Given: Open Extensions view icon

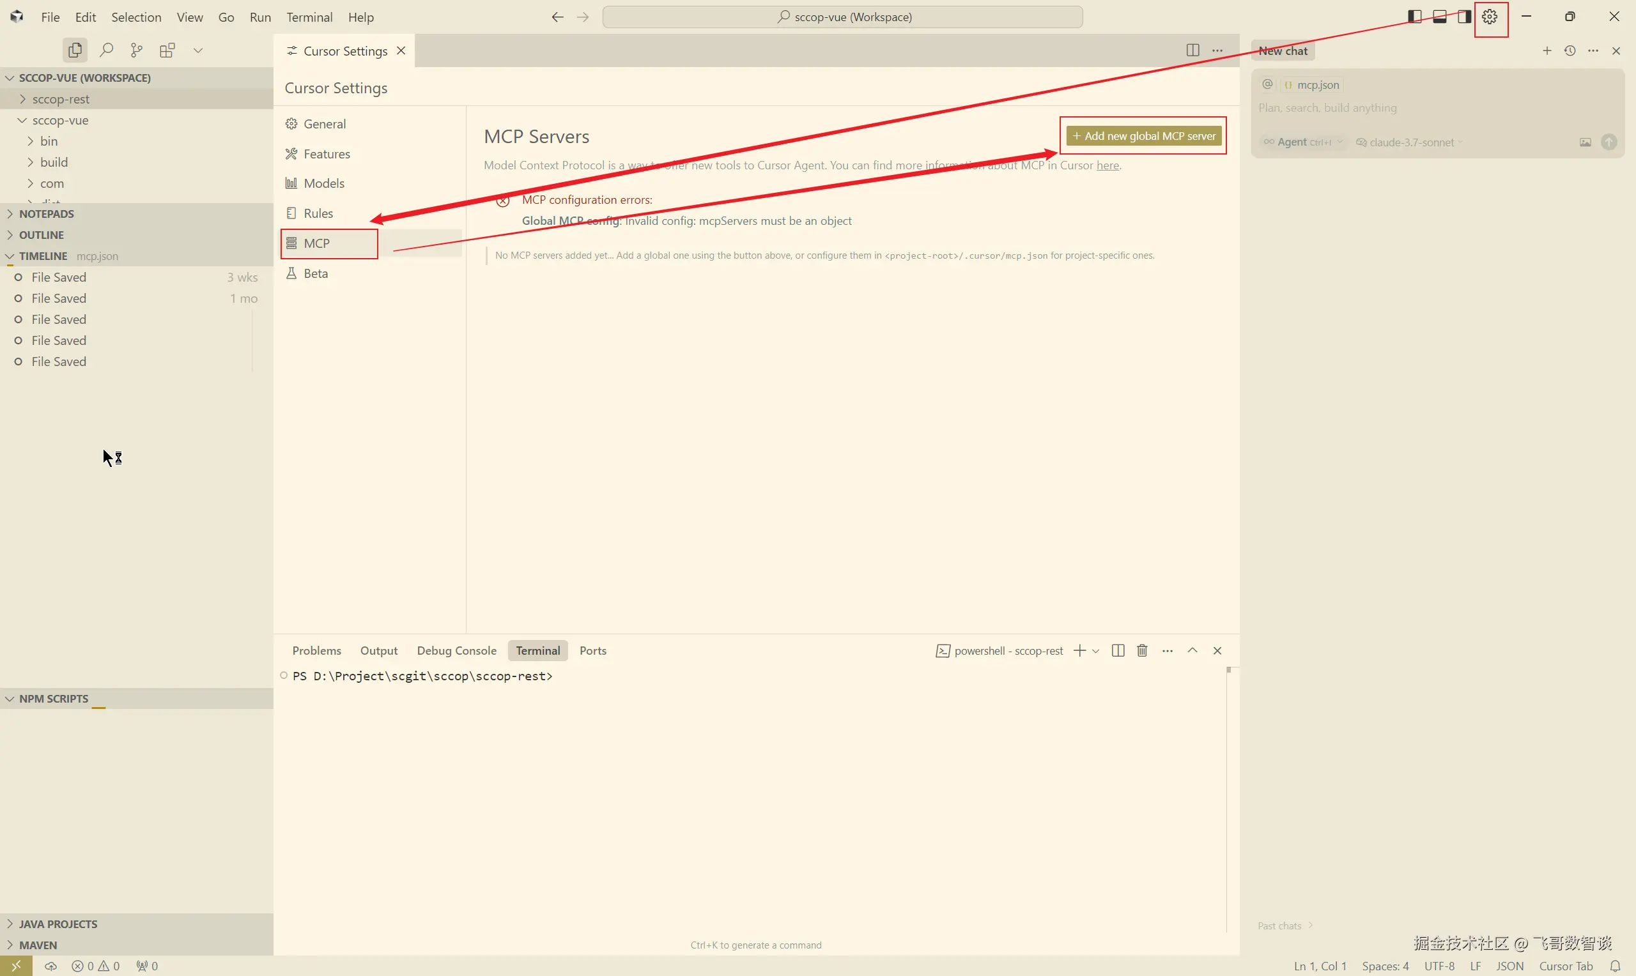Looking at the screenshot, I should pos(167,50).
